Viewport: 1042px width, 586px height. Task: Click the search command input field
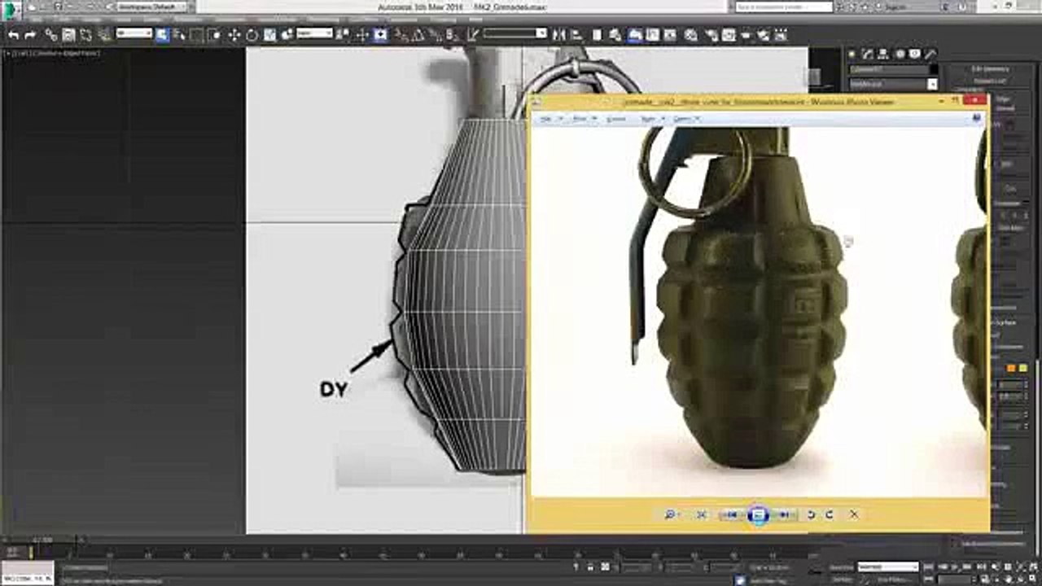tap(784, 7)
